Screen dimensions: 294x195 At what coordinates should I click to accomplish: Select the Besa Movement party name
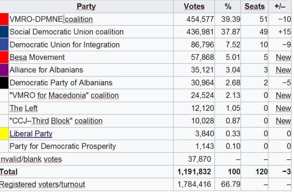tap(37, 57)
